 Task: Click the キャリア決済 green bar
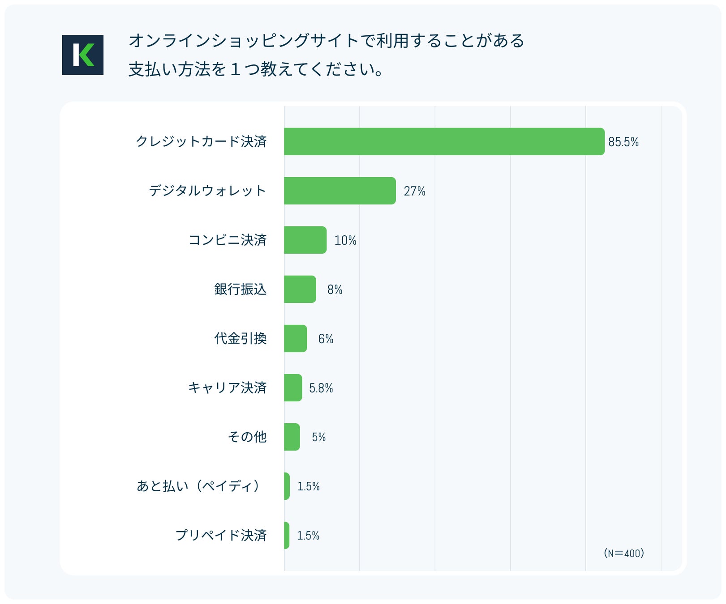tap(293, 387)
